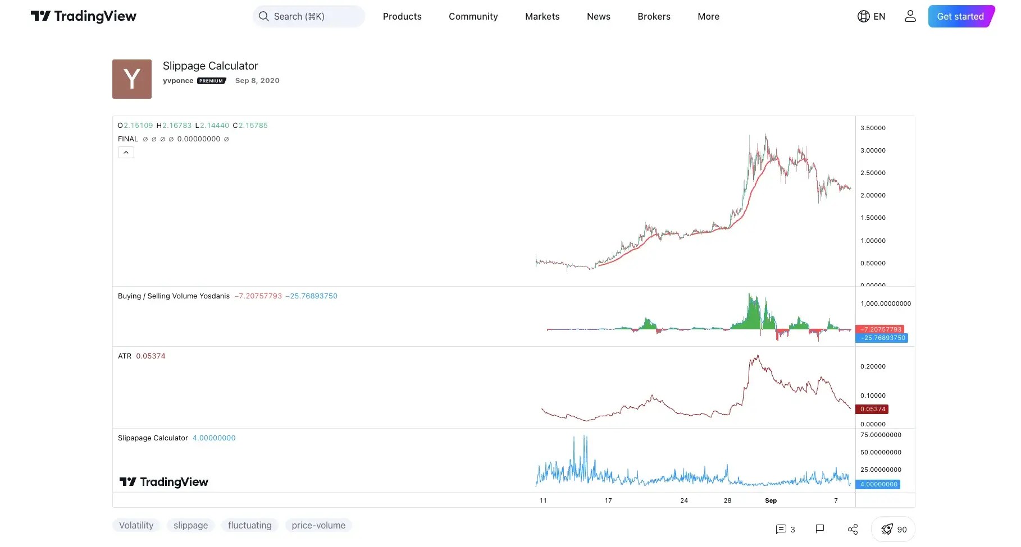
Task: Open the Products menu
Action: (x=402, y=16)
